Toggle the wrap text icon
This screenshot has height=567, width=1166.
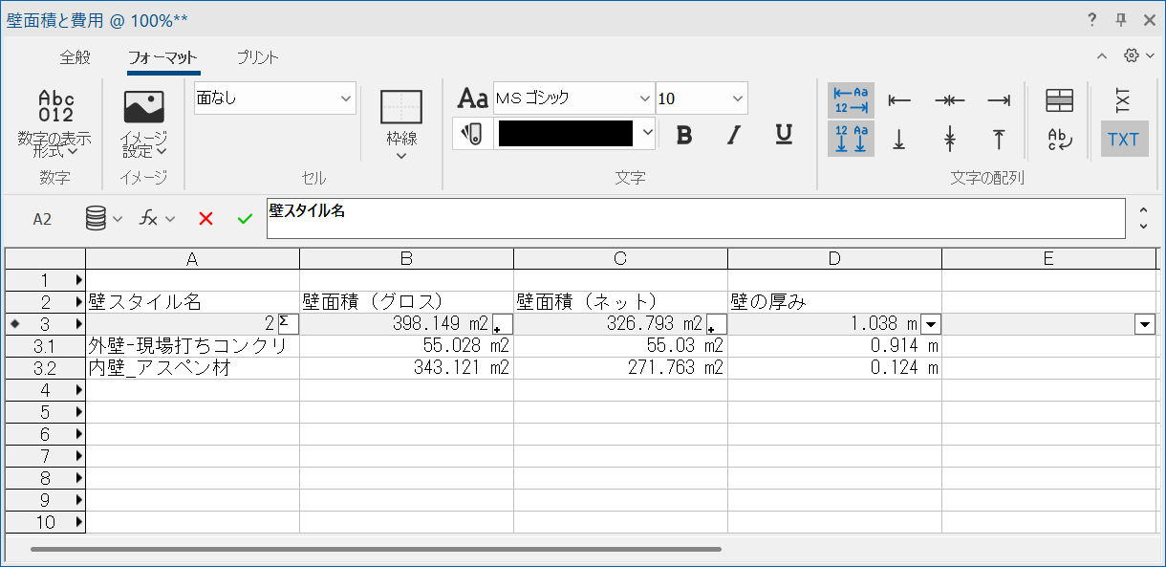[1060, 140]
